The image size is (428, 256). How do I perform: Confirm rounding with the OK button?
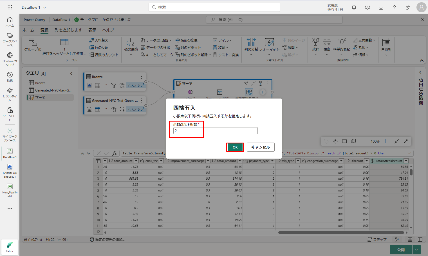click(235, 147)
